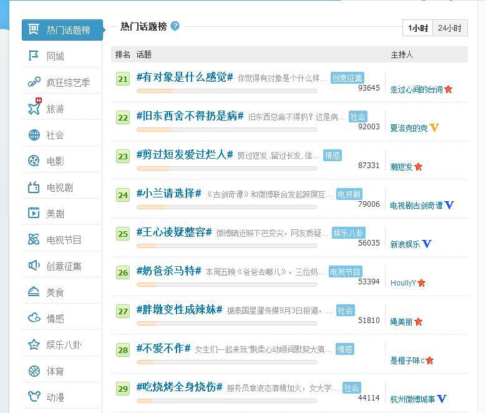Switch to the 1小时 ranking tab
The height and width of the screenshot is (413, 486).
[418, 28]
